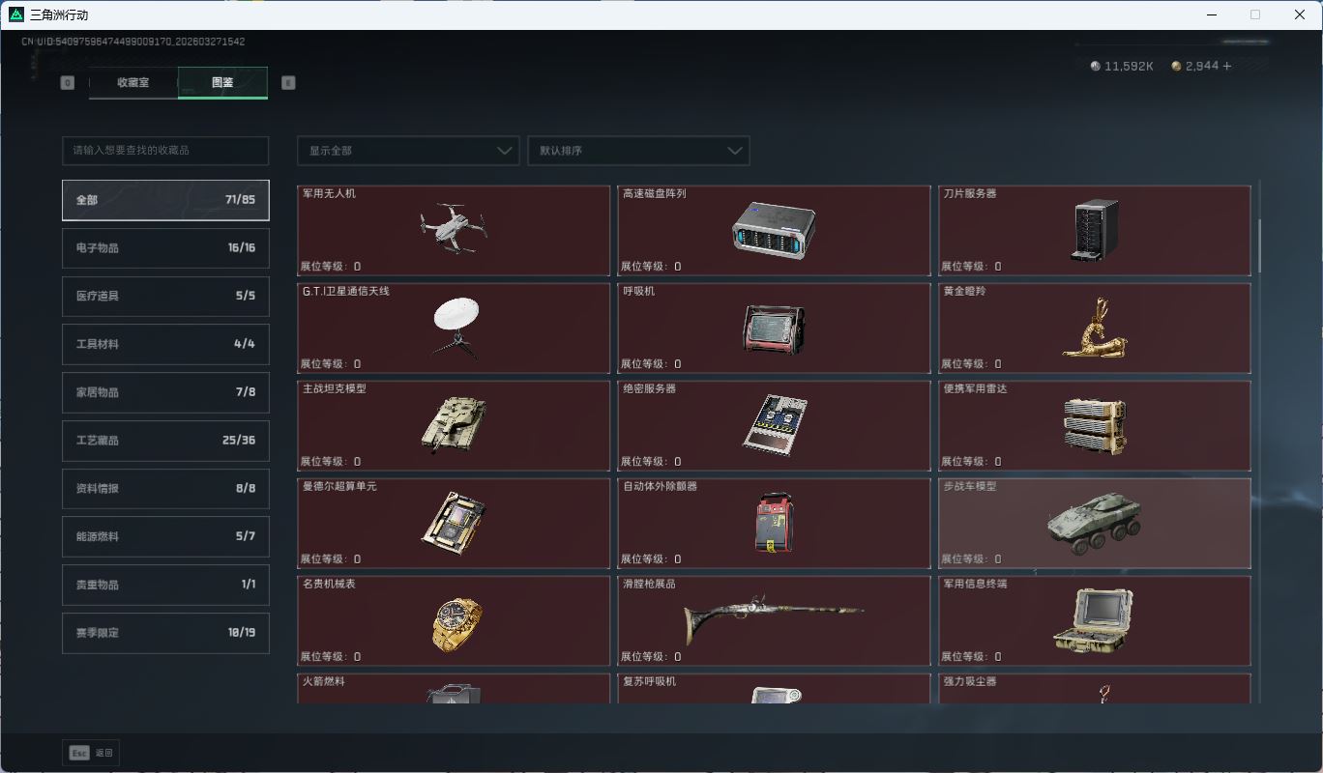Select the 工艺藏品 category
1323x773 pixels.
(164, 441)
